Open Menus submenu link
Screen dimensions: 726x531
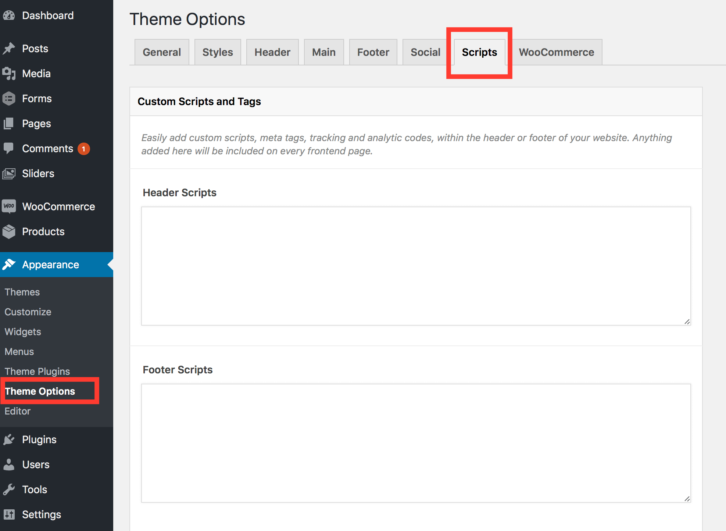coord(19,352)
